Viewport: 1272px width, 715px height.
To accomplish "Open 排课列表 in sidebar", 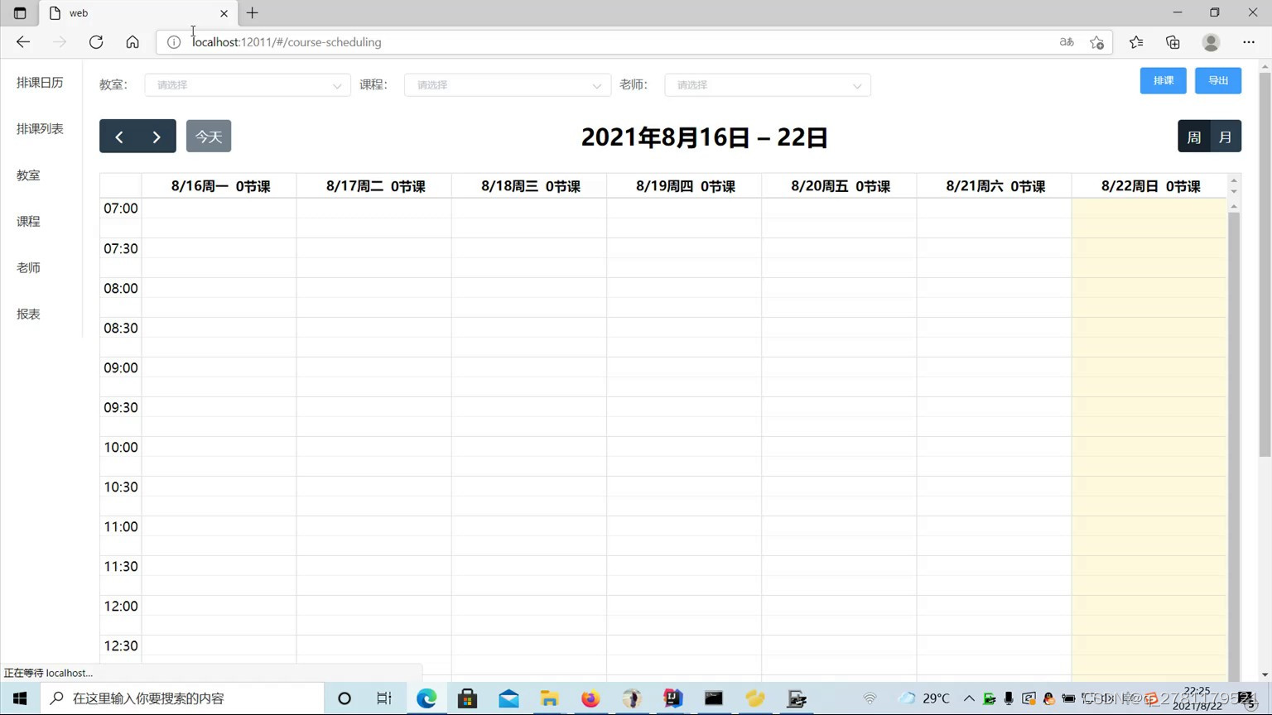I will (40, 129).
